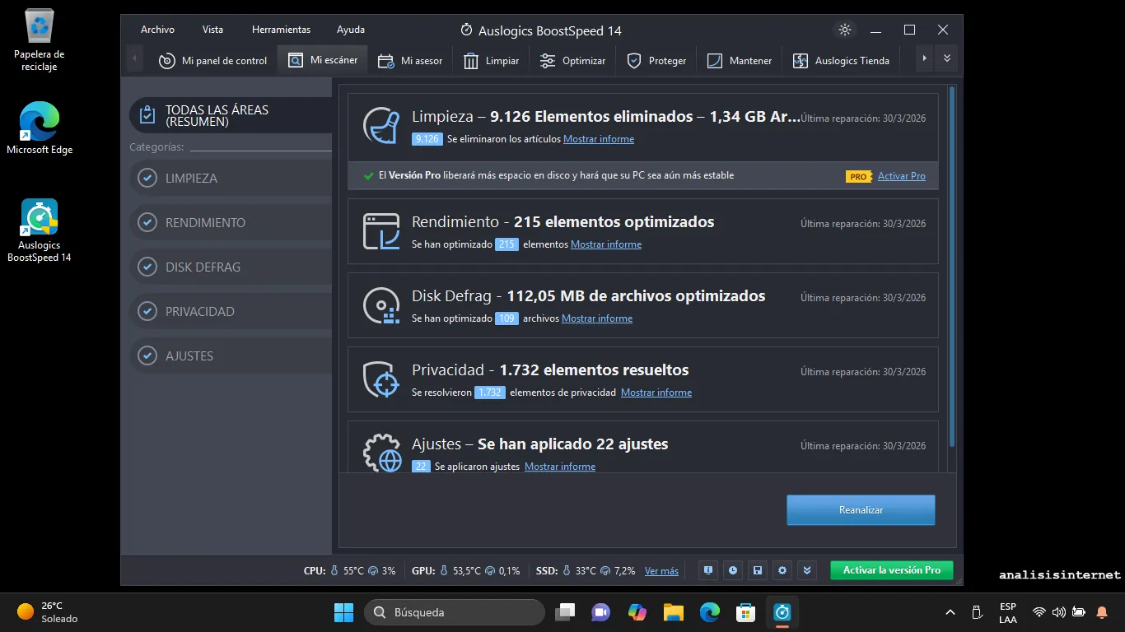Screen dimensions: 1125x632
Task: Open the gear settings icon in status bar
Action: (782, 570)
